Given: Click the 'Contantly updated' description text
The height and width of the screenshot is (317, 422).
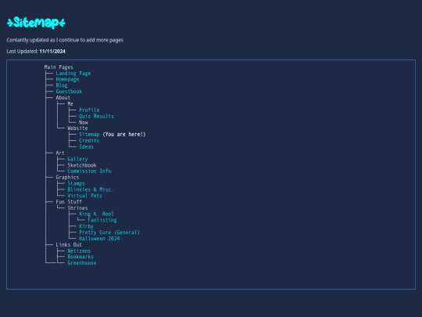Looking at the screenshot, I should [x=65, y=40].
